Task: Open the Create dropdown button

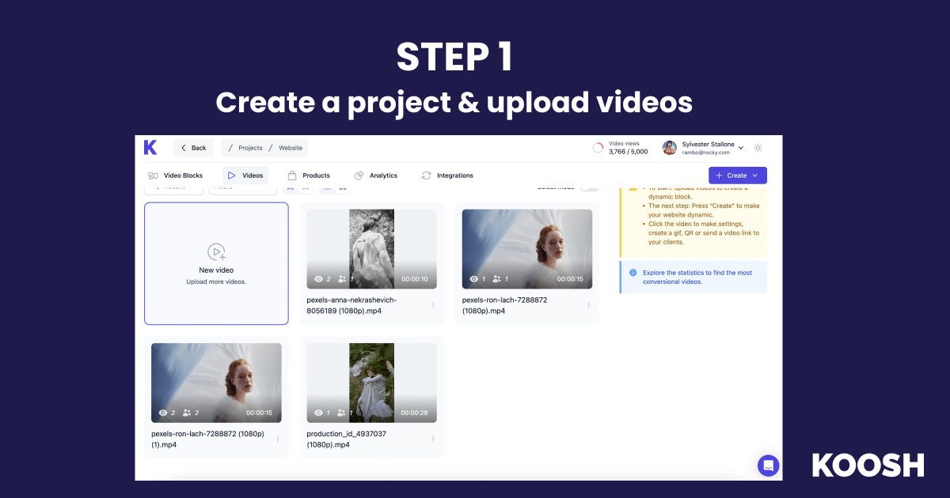Action: click(x=737, y=175)
